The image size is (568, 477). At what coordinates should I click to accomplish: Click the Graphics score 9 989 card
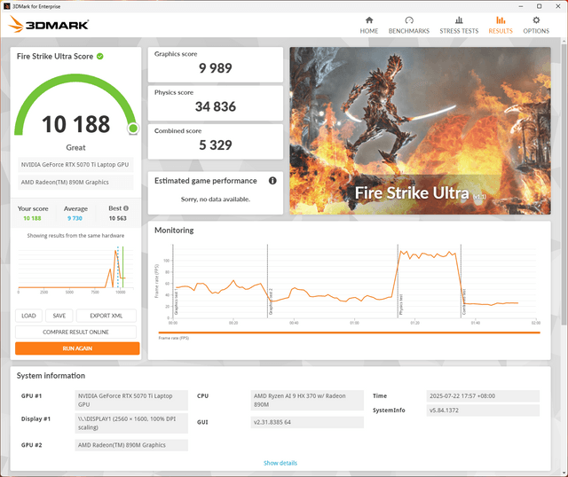pyautogui.click(x=216, y=65)
